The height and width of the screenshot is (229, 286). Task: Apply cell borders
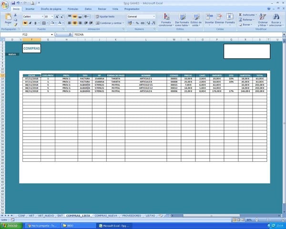[x=44, y=23]
